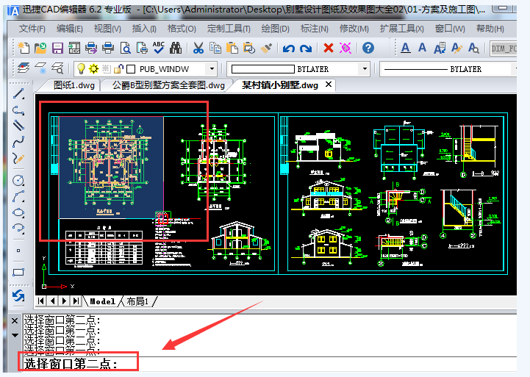Switch to the 布局1 layout tab
This screenshot has height=377, width=530.
pos(137,301)
